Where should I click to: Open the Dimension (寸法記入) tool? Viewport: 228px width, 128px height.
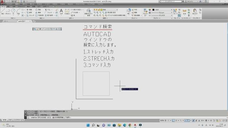tap(67, 11)
